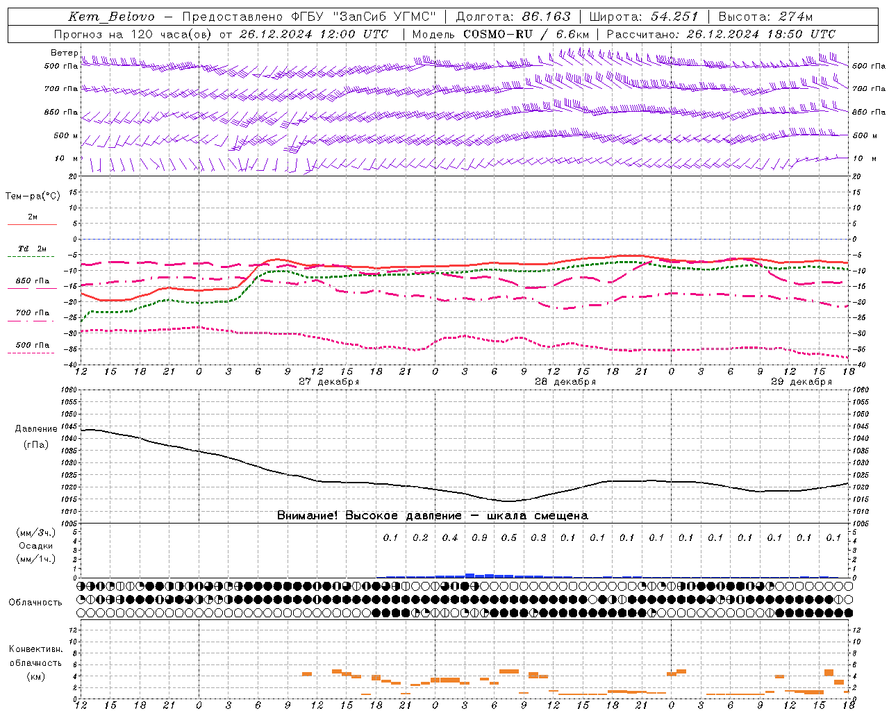Select forecast start time 26.12.2024 12:00 UTC
The width and height of the screenshot is (889, 711).
[x=315, y=34]
